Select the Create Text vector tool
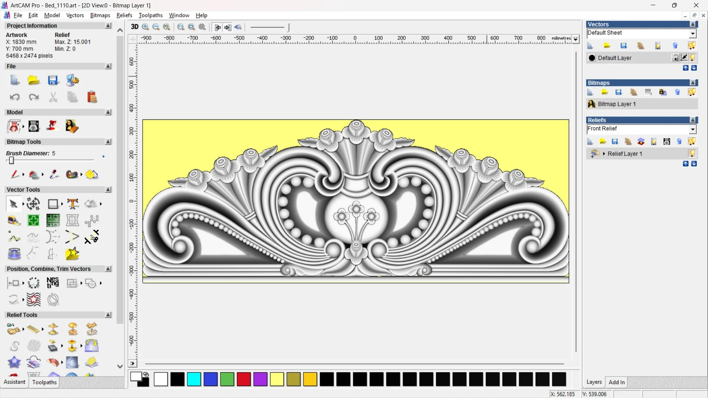This screenshot has width=708, height=398. coord(73,204)
